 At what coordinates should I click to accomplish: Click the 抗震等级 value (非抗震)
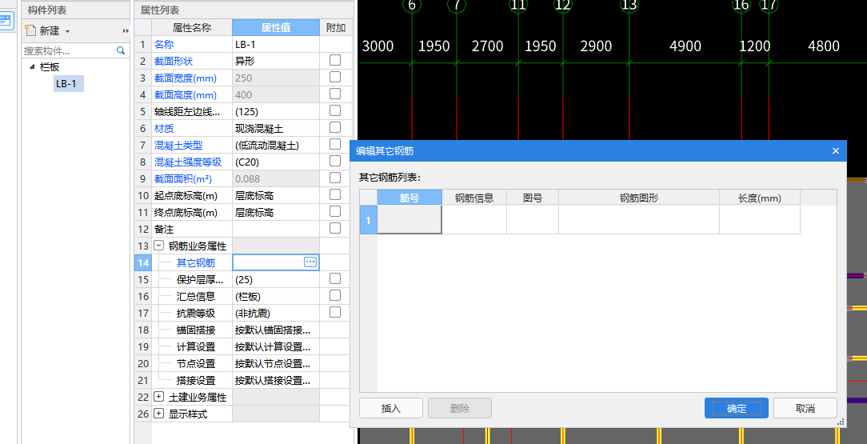[x=276, y=313]
